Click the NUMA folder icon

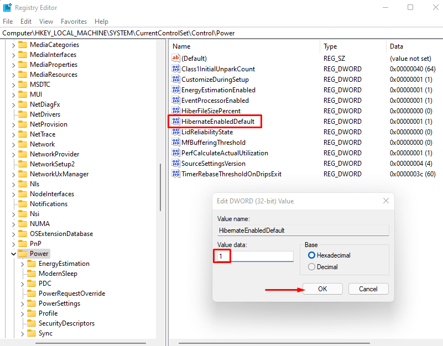23,224
